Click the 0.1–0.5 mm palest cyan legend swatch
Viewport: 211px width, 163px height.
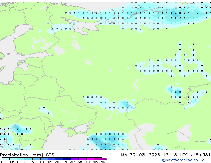6,159
